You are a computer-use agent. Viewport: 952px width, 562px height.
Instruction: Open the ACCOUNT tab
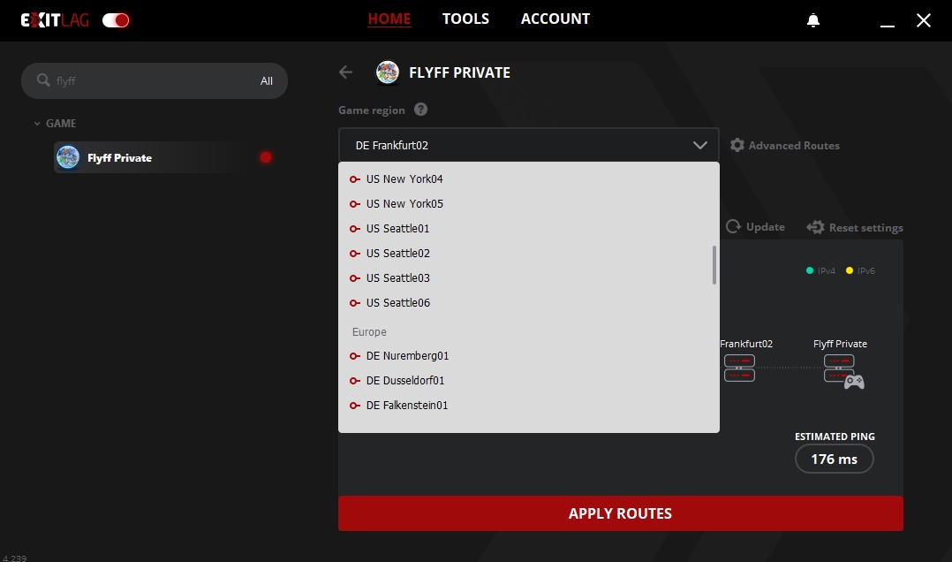click(555, 19)
